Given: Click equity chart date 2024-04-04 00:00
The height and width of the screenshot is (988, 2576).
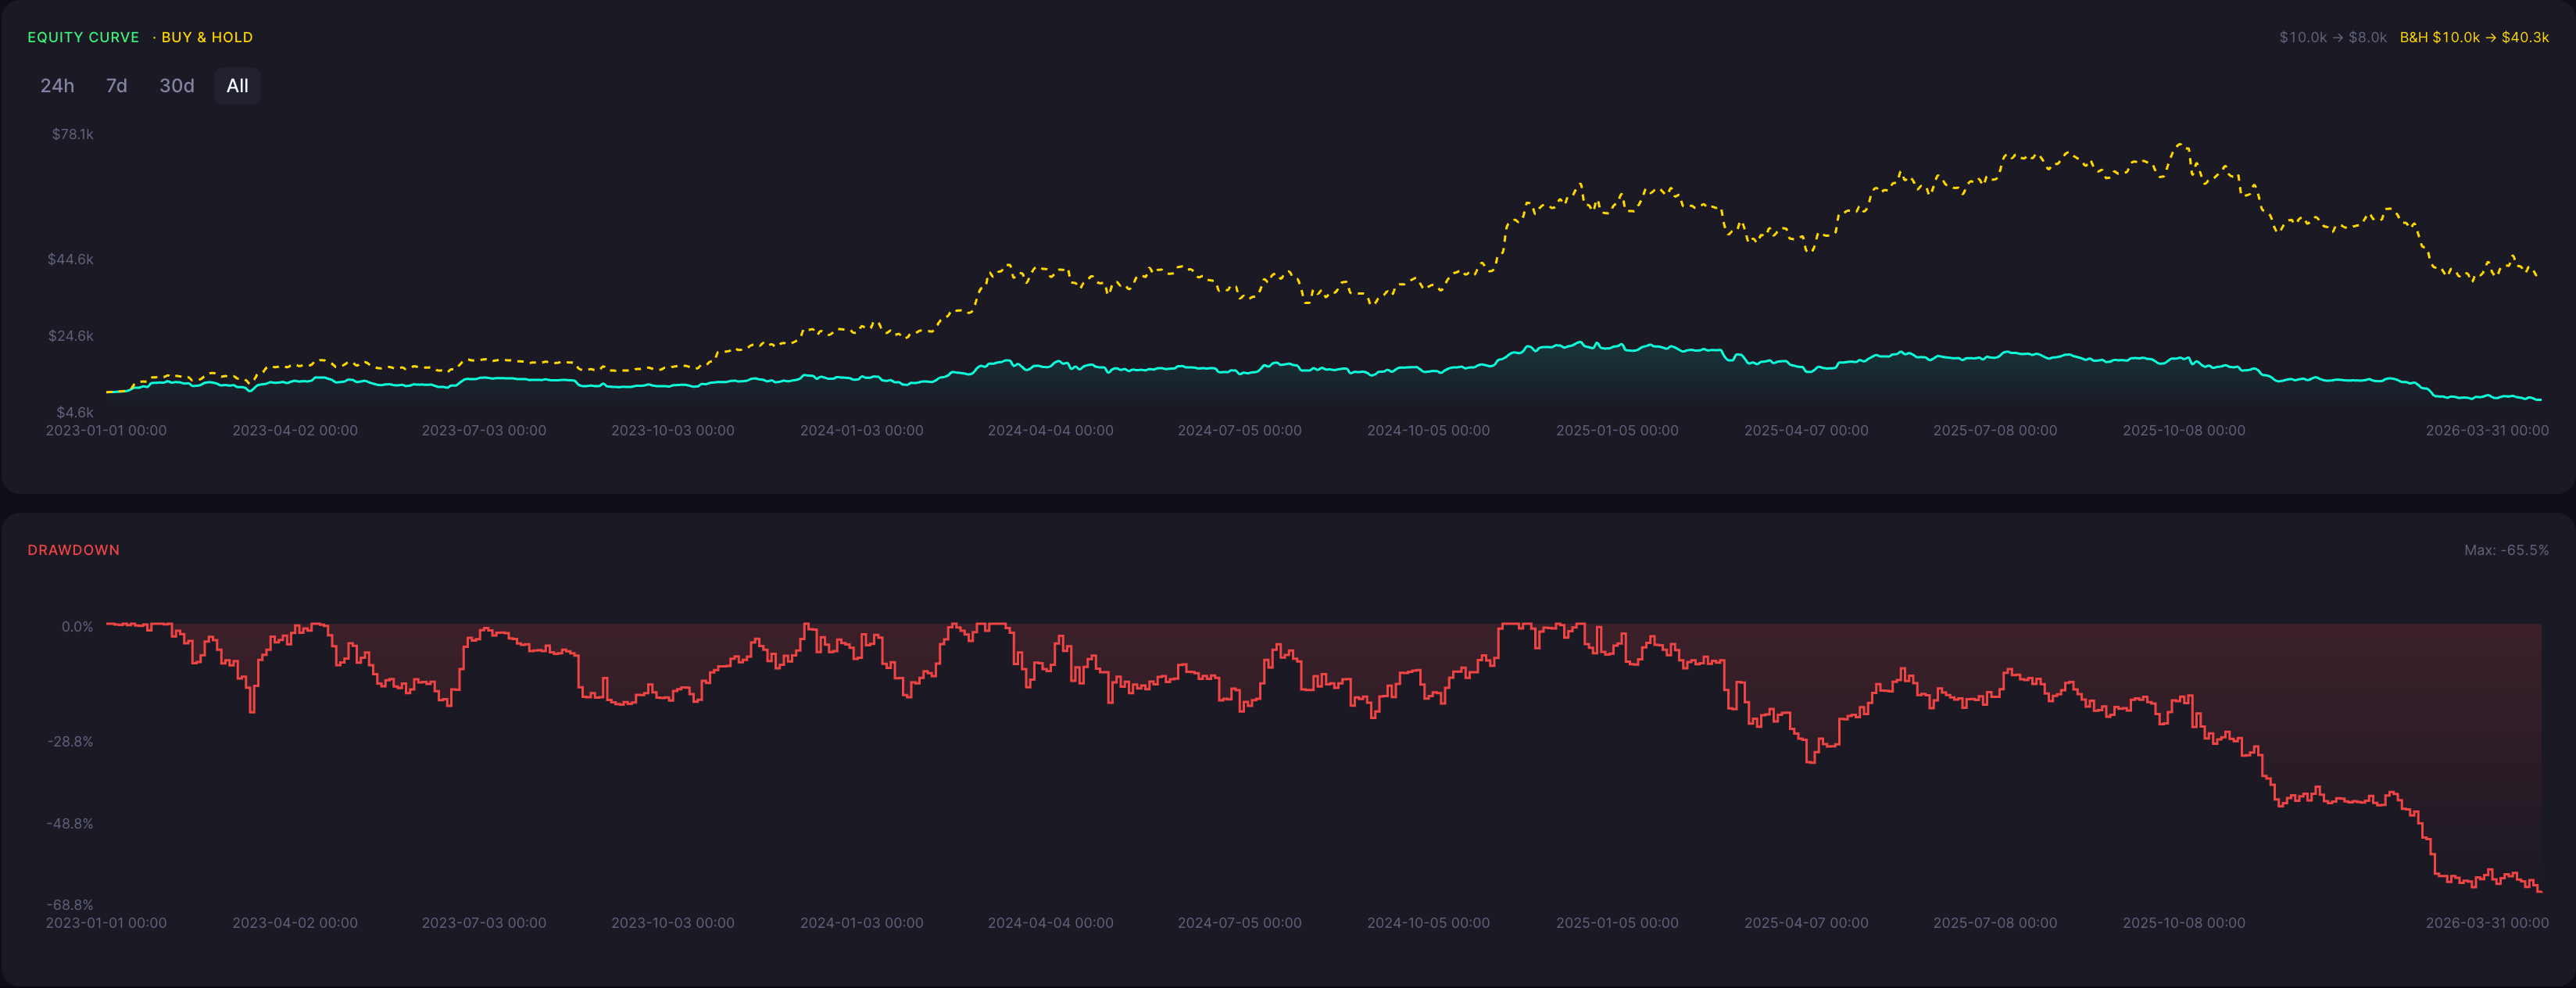Looking at the screenshot, I should 1051,431.
